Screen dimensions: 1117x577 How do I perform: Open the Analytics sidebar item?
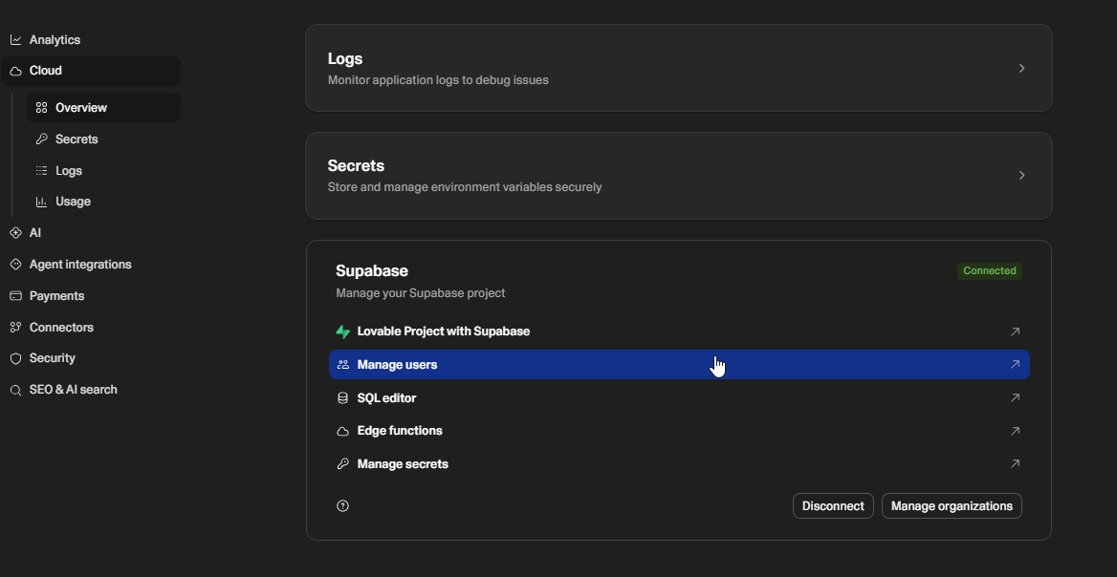(91, 40)
